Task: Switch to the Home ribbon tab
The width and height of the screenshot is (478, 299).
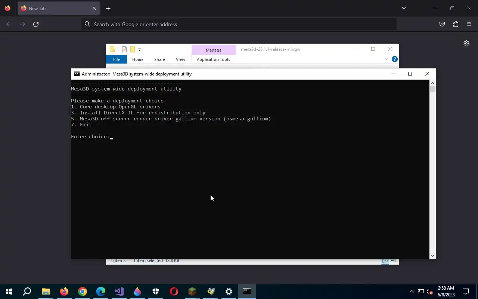Action: click(x=138, y=59)
